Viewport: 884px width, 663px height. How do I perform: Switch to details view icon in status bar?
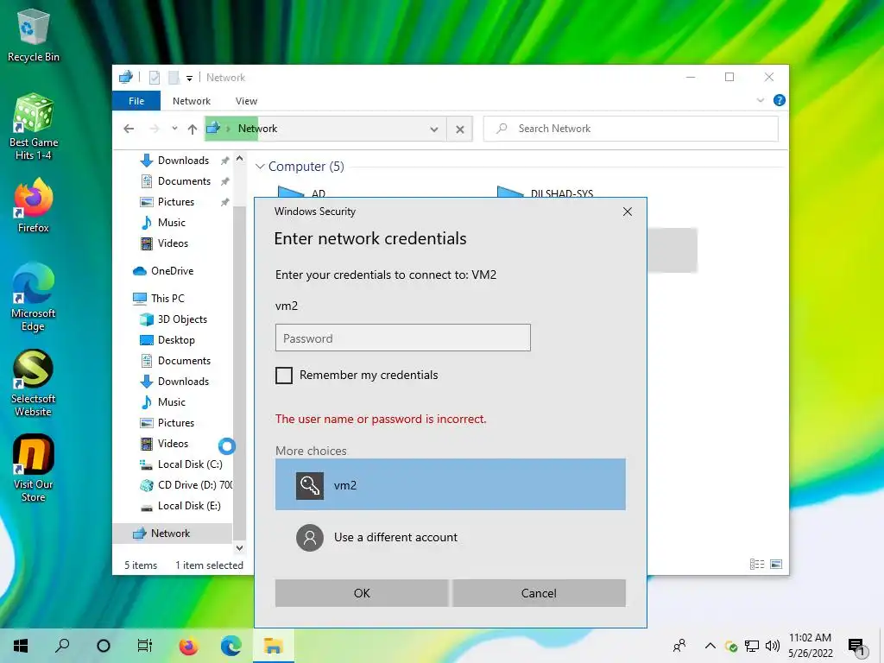click(x=756, y=564)
